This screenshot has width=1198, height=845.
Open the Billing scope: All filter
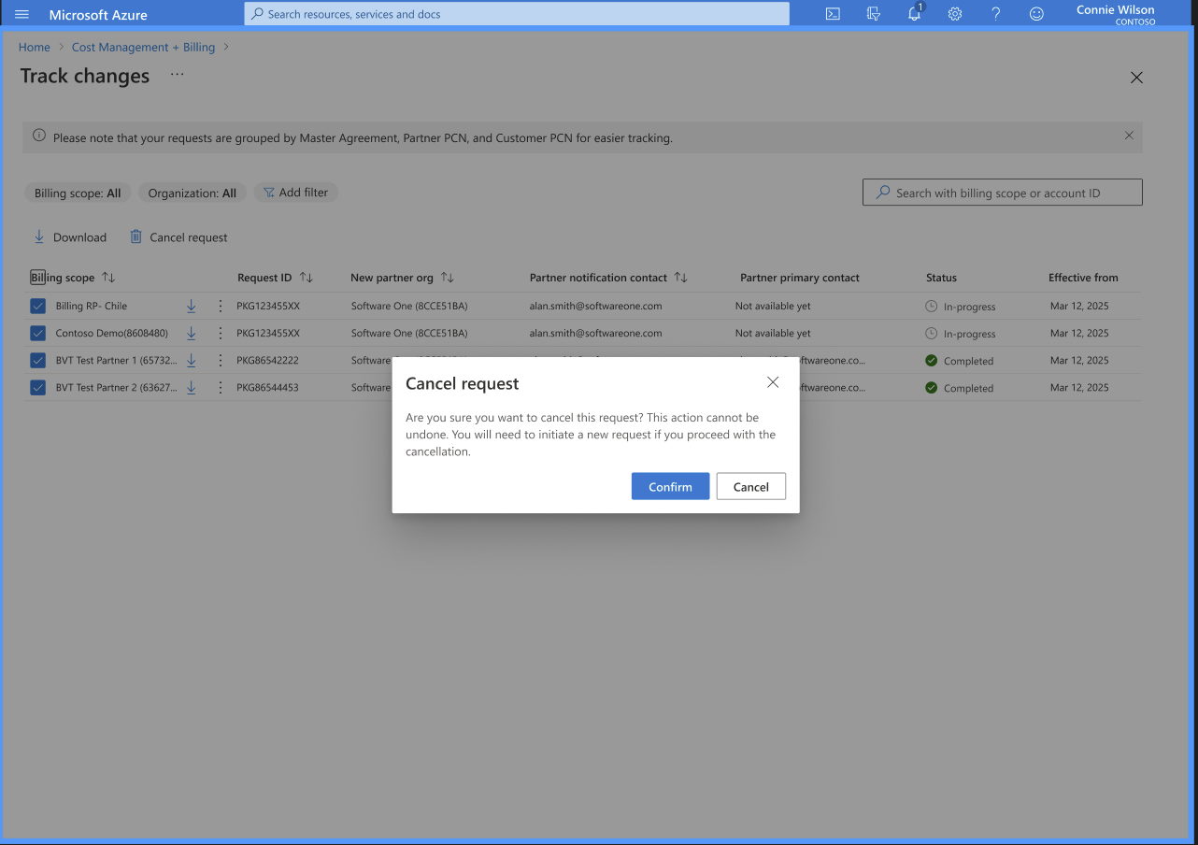[78, 193]
